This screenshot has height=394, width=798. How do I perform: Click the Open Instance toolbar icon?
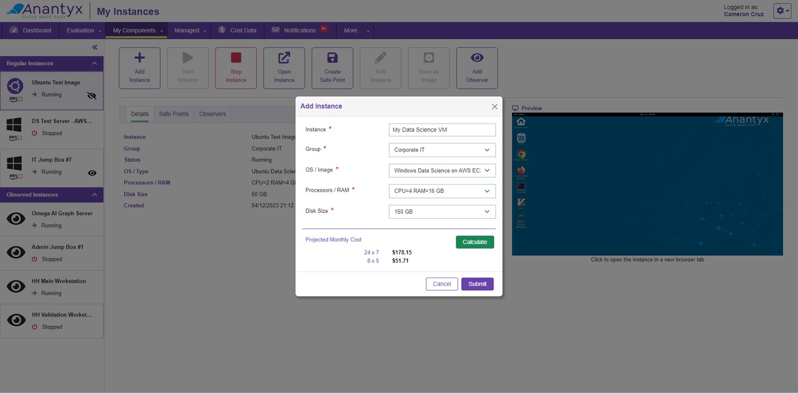pos(284,58)
